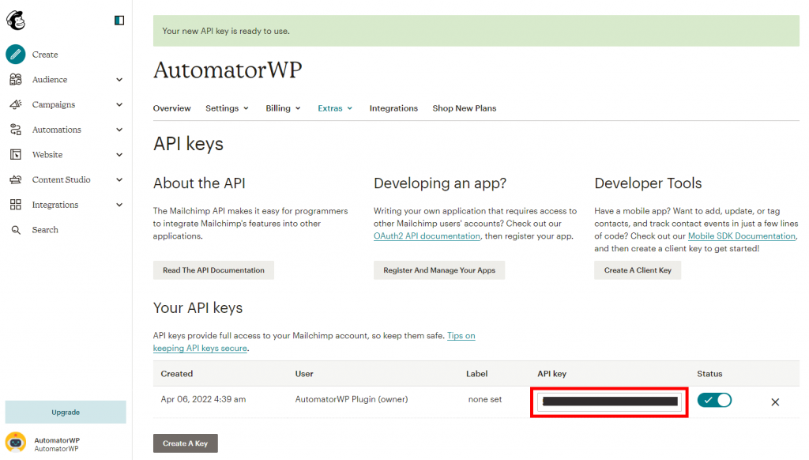This screenshot has width=809, height=460.
Task: Expand the Content Studio sidebar chevron
Action: (119, 180)
